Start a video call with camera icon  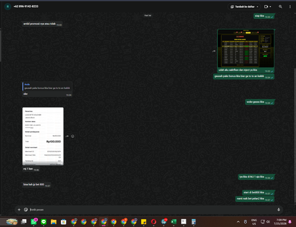tap(266, 7)
